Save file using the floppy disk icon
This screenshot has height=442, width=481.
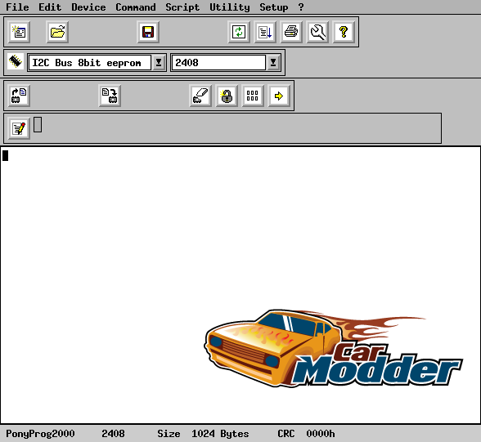148,32
